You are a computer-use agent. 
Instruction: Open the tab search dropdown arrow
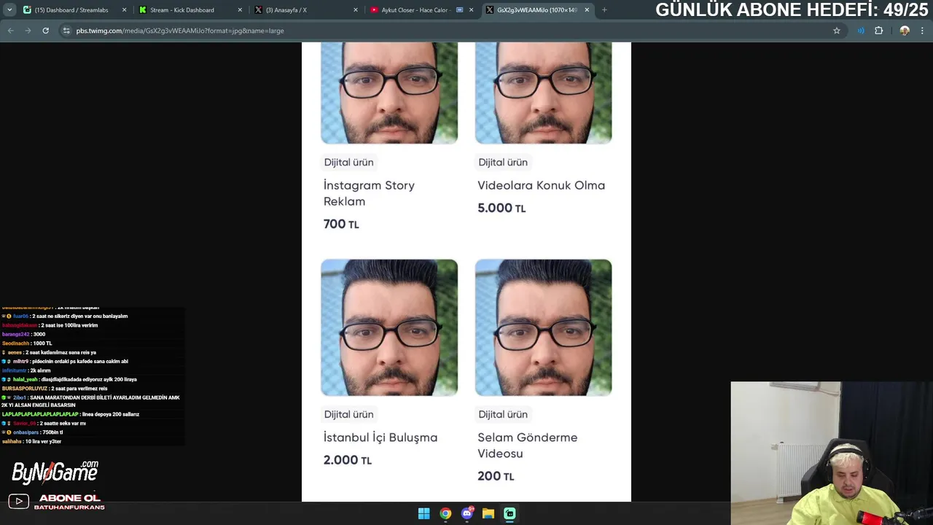coord(9,10)
